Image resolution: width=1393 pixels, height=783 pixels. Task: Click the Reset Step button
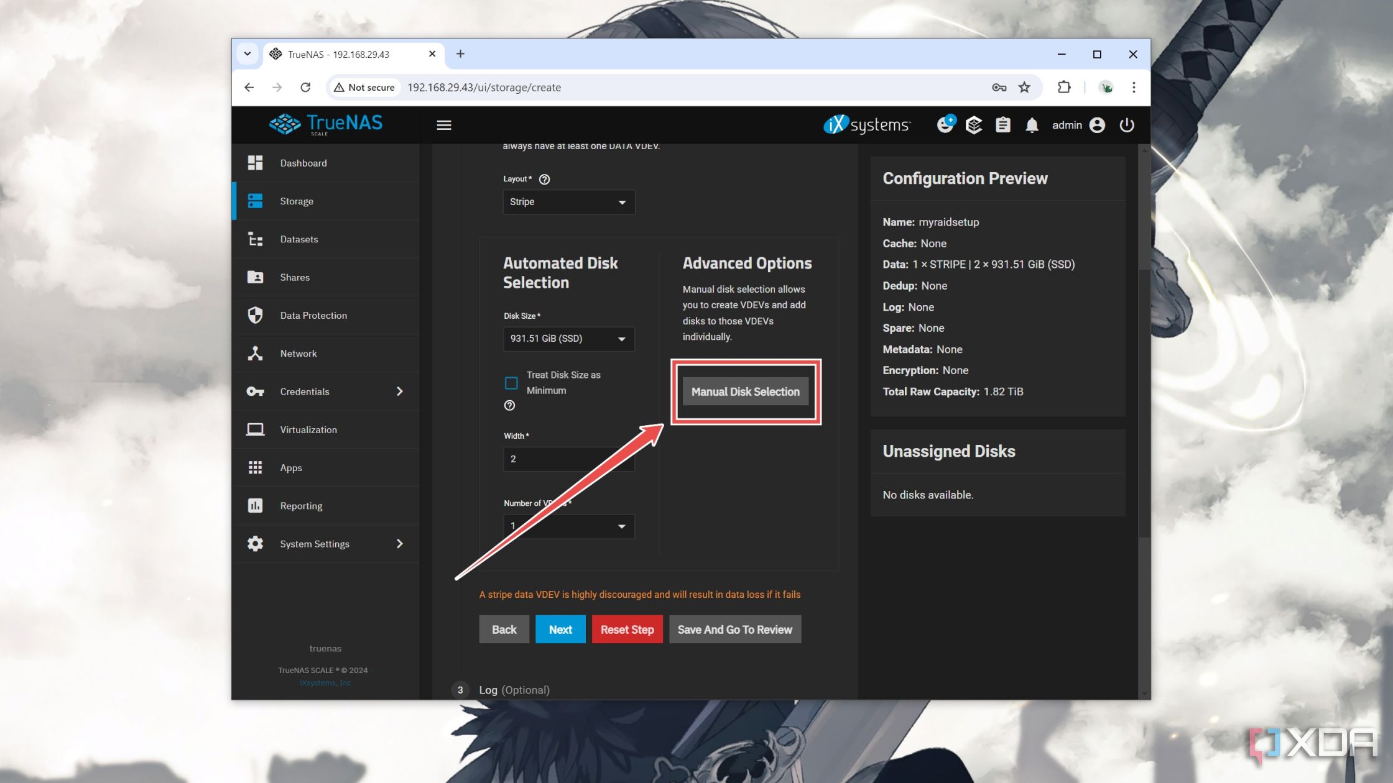coord(627,629)
